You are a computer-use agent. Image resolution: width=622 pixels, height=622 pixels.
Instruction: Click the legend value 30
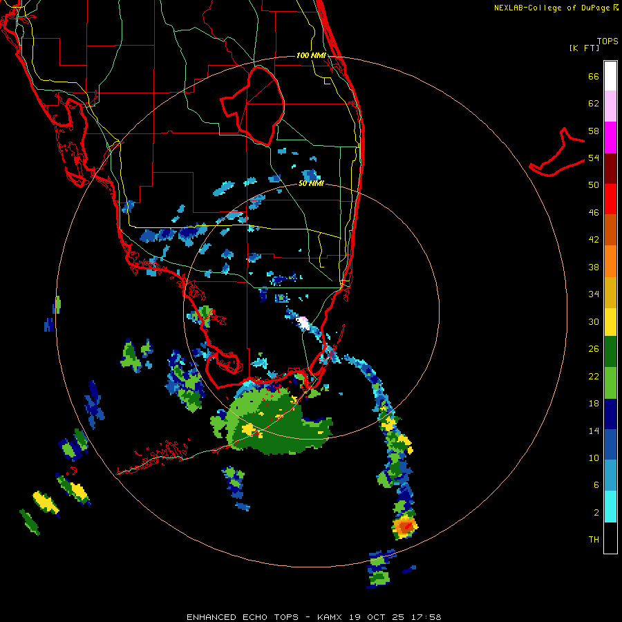pos(594,321)
